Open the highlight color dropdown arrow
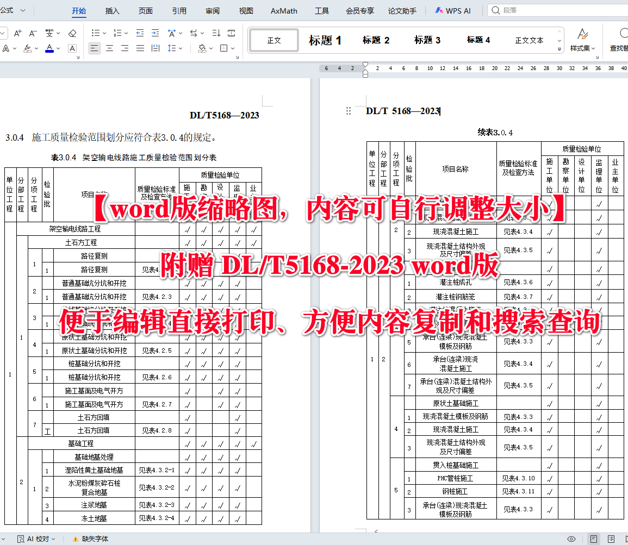Viewport: 628px width, 545px height. pos(36,48)
